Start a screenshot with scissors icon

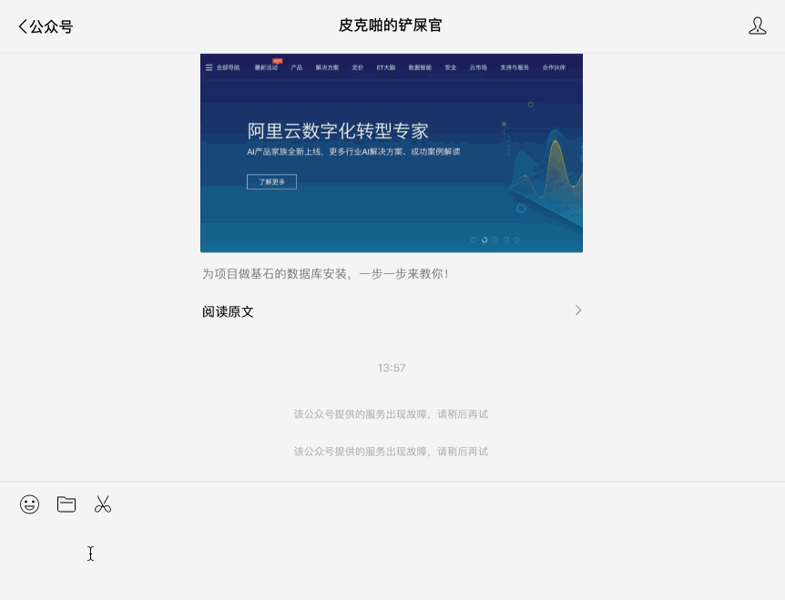click(103, 503)
